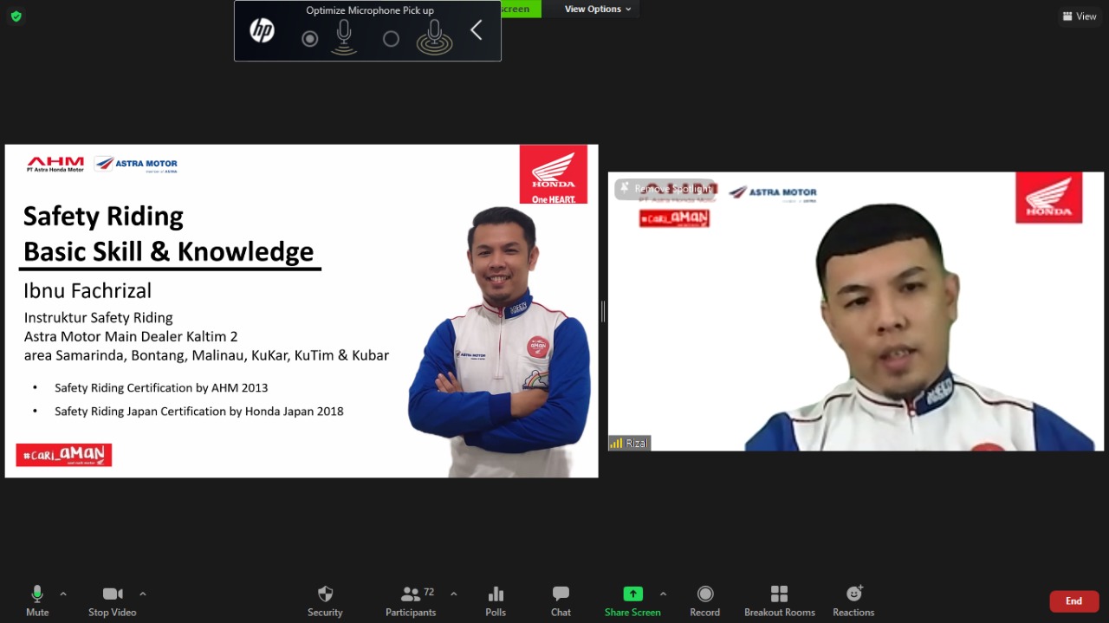
Task: Click "Astra Motor Main Dealer Kaltim 2" text
Action: pyautogui.click(x=131, y=336)
